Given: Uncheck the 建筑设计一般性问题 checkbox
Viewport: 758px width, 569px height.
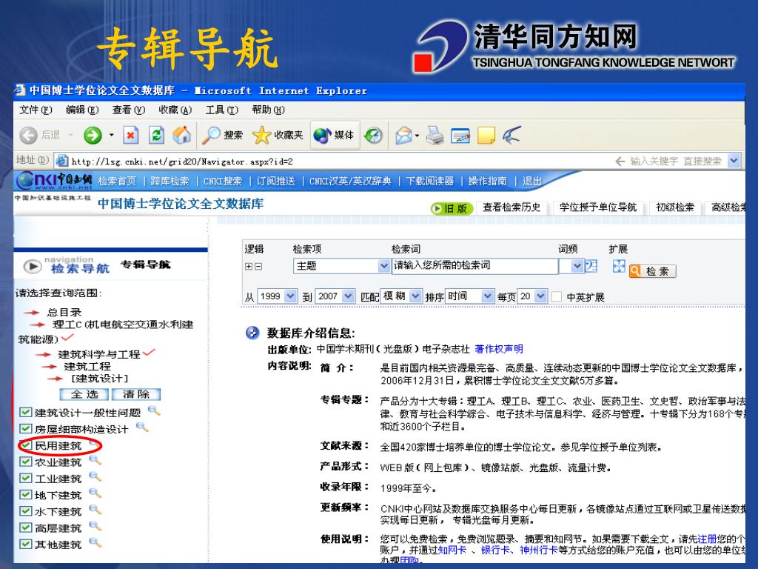Looking at the screenshot, I should (25, 412).
